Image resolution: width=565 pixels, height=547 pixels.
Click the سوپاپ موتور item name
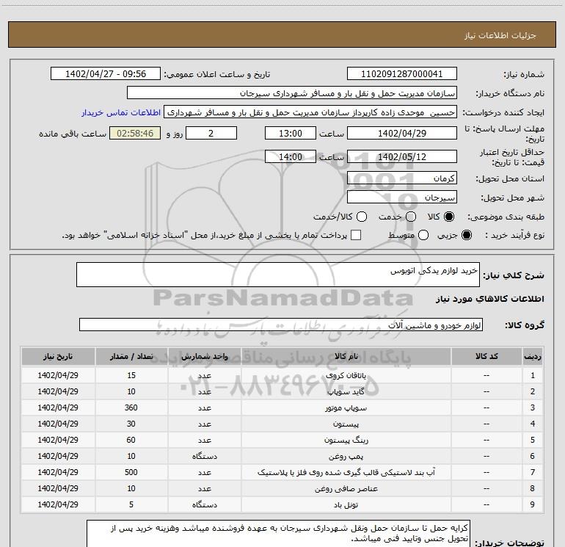click(346, 407)
